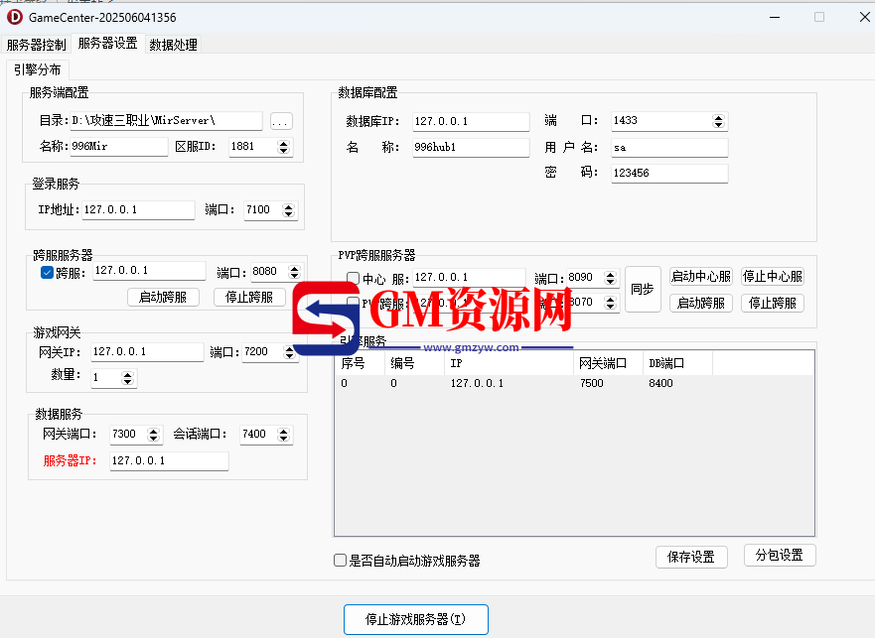
Task: Click the 网关端口 column header
Action: tap(608, 363)
